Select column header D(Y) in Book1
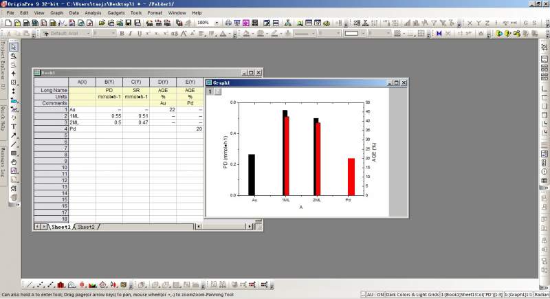 point(163,82)
